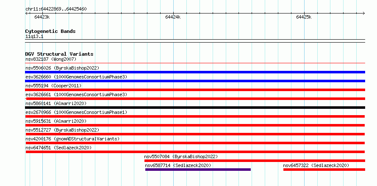This screenshot has width=377, height=186.
Task: Click the red bar of nsv5507084
Action: 255,161
